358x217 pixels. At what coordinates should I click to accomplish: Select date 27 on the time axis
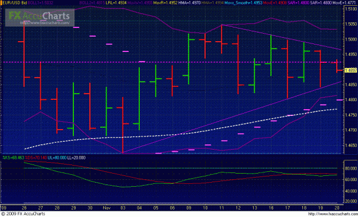(x=41, y=208)
